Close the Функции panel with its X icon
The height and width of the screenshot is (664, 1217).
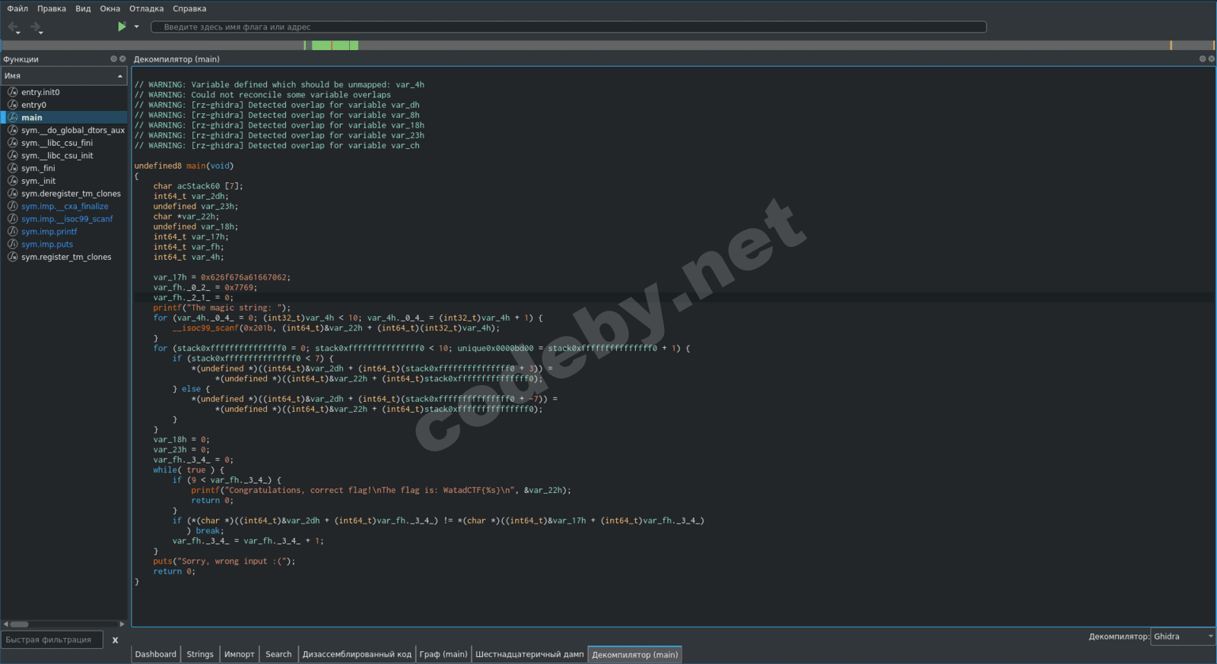click(122, 58)
